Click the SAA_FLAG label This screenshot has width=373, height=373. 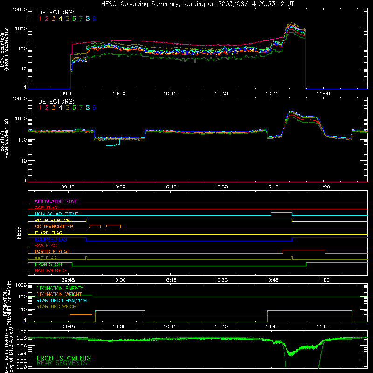point(46,245)
